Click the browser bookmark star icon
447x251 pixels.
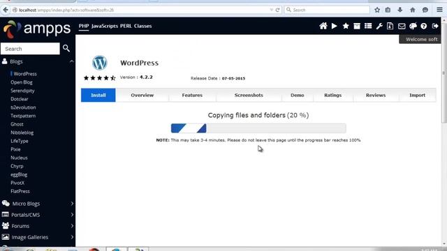coord(377,10)
